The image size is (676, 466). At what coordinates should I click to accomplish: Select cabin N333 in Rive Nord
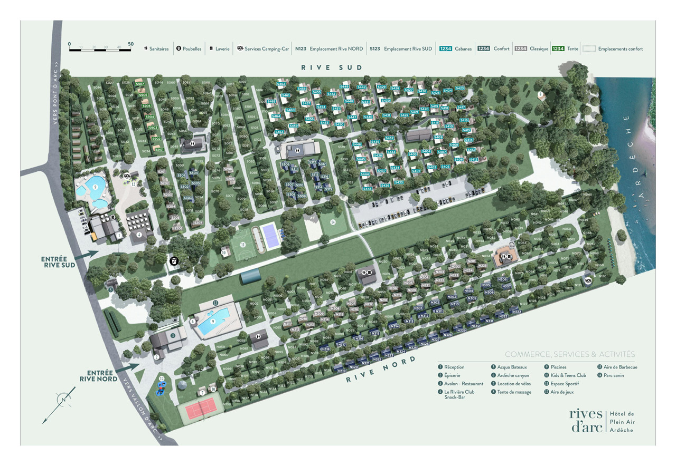517,312
